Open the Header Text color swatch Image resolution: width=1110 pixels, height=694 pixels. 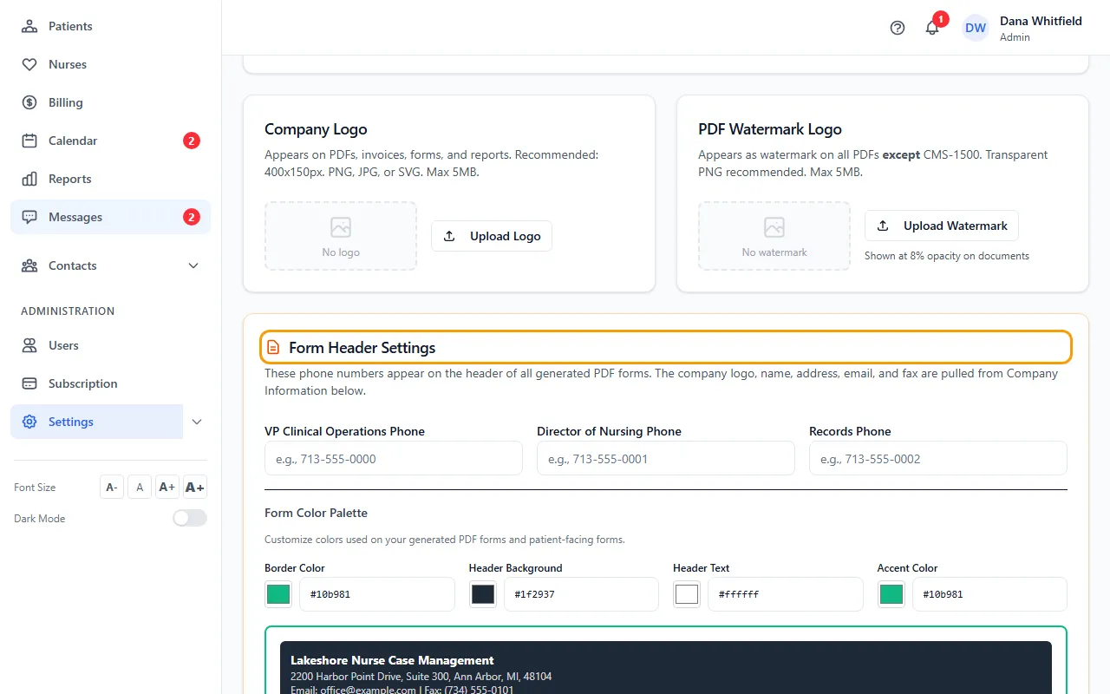coord(687,594)
